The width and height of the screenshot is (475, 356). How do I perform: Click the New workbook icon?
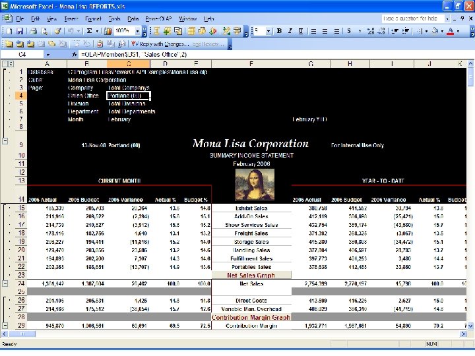tap(9, 31)
